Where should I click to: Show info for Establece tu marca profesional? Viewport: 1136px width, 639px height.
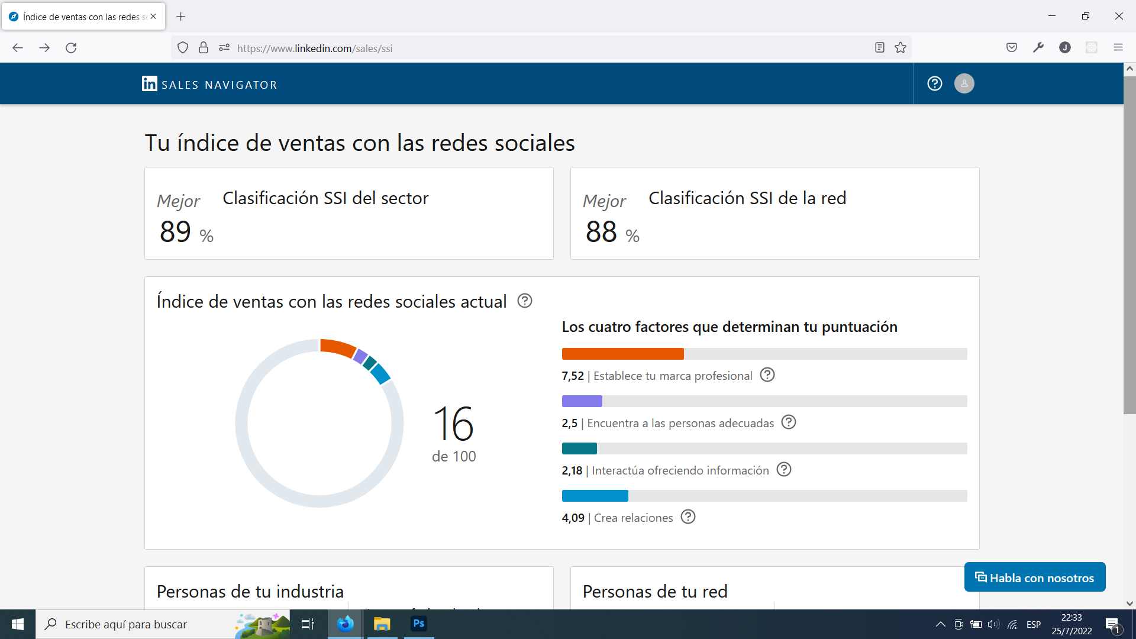coord(767,375)
